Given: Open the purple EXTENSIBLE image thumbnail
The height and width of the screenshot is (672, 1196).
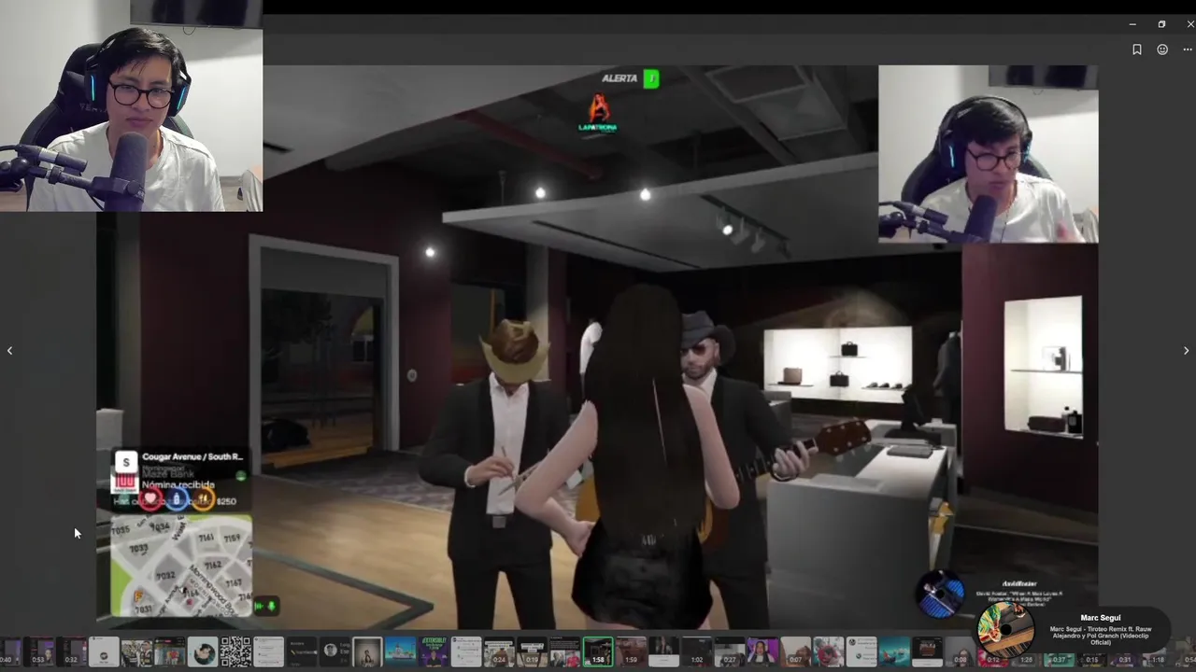Looking at the screenshot, I should (x=434, y=651).
